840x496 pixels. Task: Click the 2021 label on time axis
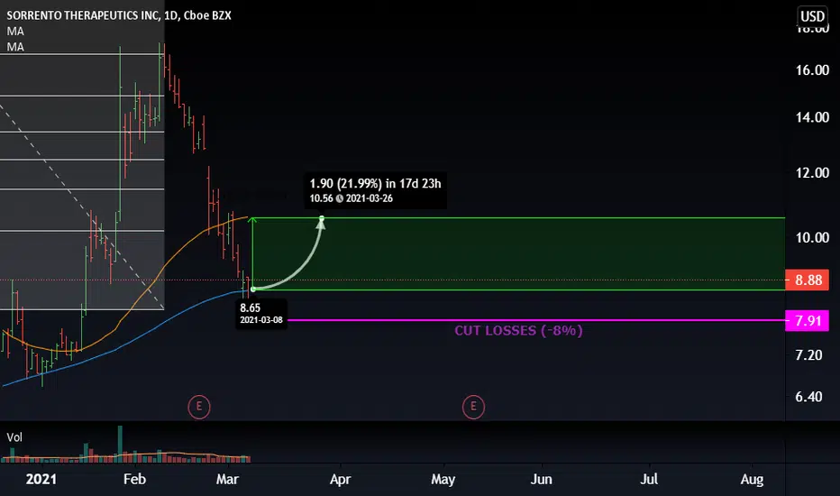(41, 479)
